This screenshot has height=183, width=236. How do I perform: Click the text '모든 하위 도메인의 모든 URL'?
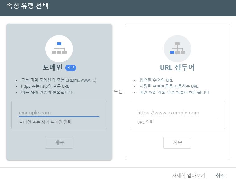tap(47, 80)
